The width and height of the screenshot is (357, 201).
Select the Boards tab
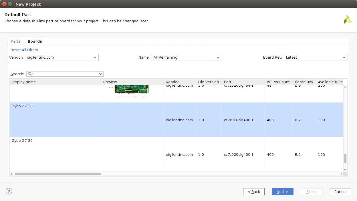tap(35, 41)
